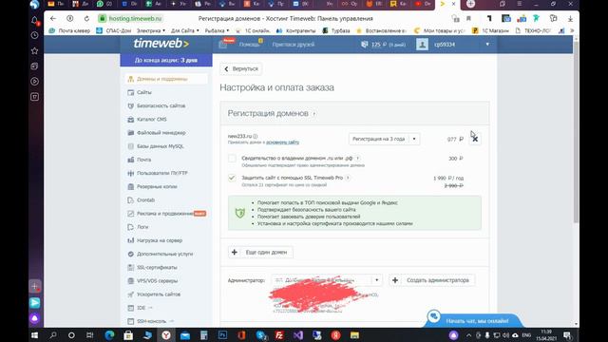
Task: Click the Ускоритель сайтов rocket icon
Action: point(131,294)
